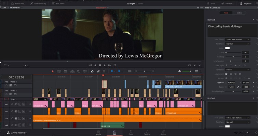
Task: Click the timeline view options icon
Action: tap(130, 71)
